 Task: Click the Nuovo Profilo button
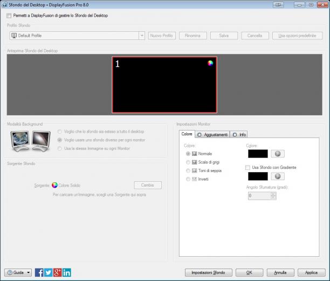pos(162,36)
